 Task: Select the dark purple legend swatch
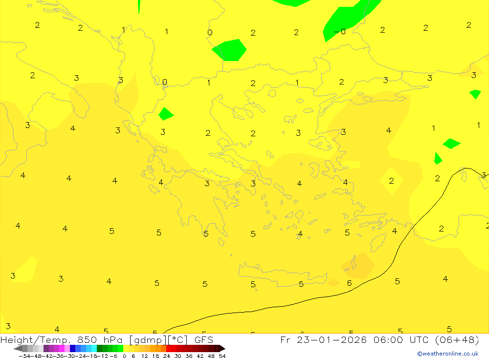(46, 348)
